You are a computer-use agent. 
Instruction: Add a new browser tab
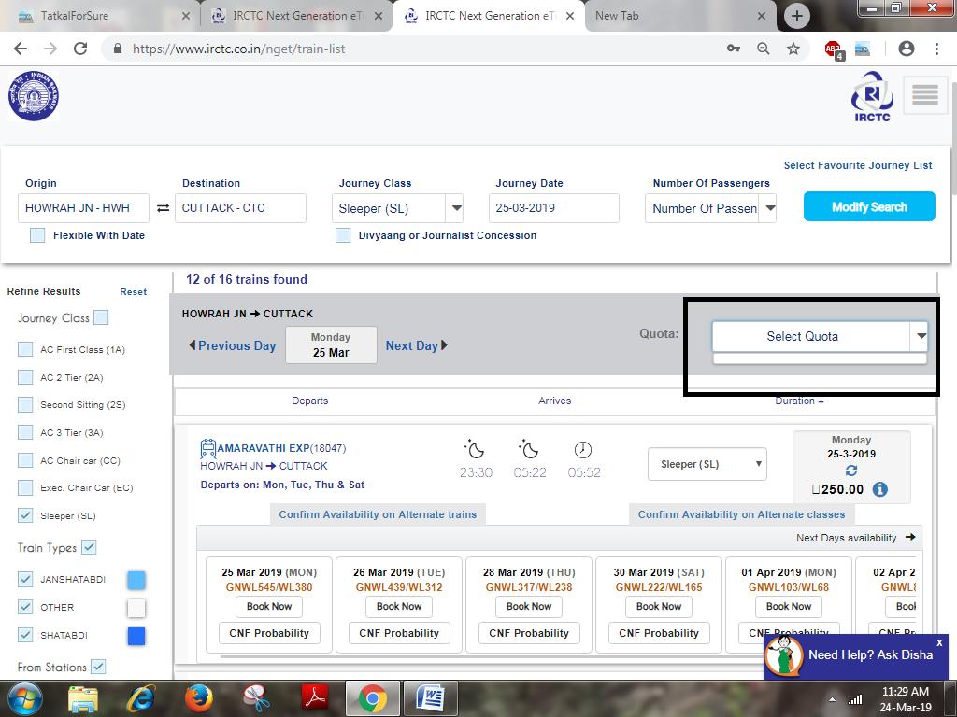(796, 16)
